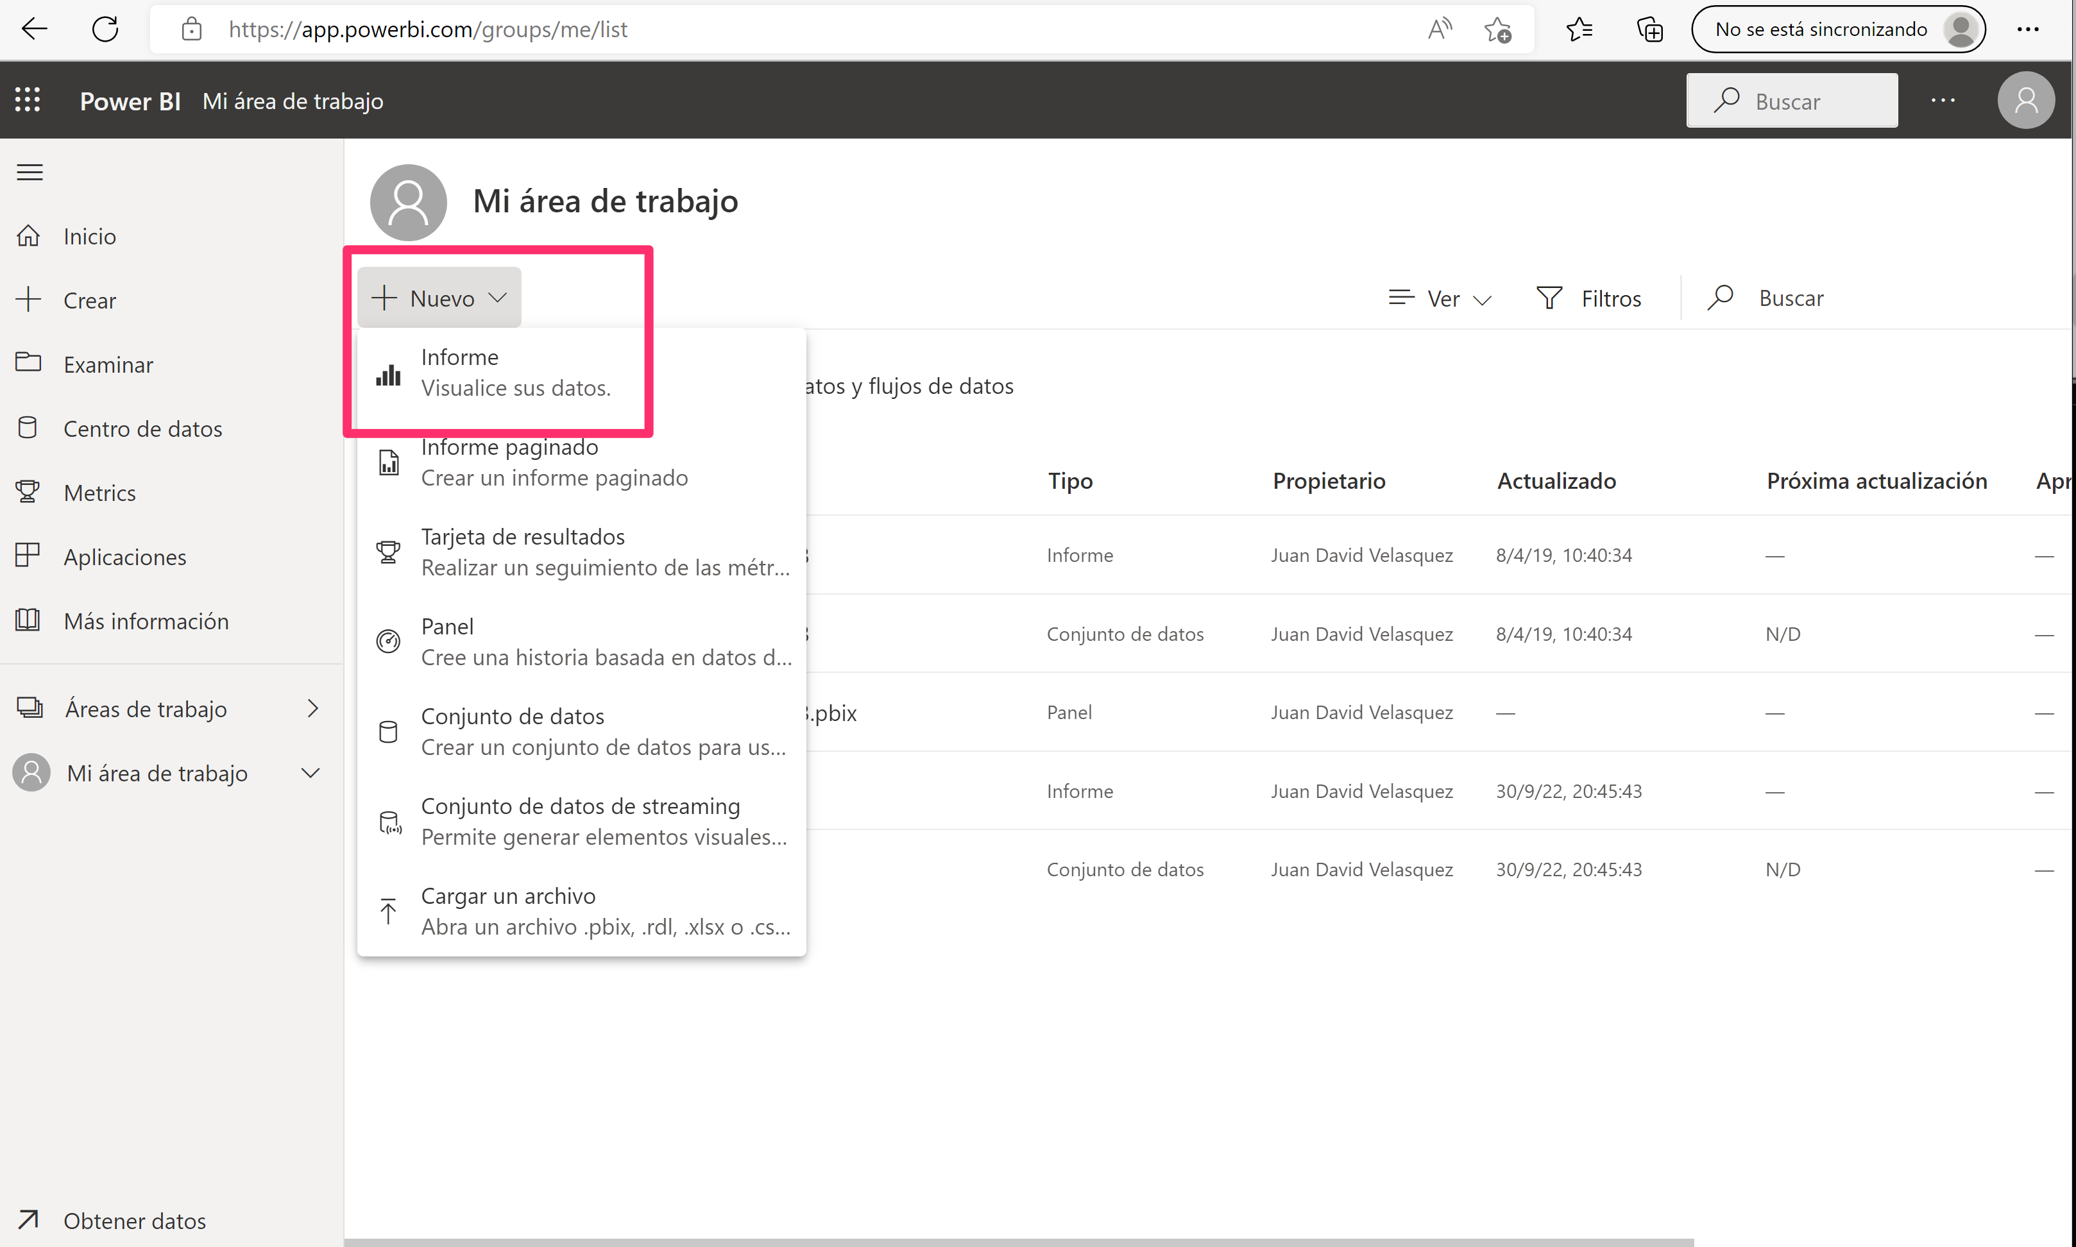Open browser settings and more menu
The width and height of the screenshot is (2076, 1247).
click(x=2028, y=30)
